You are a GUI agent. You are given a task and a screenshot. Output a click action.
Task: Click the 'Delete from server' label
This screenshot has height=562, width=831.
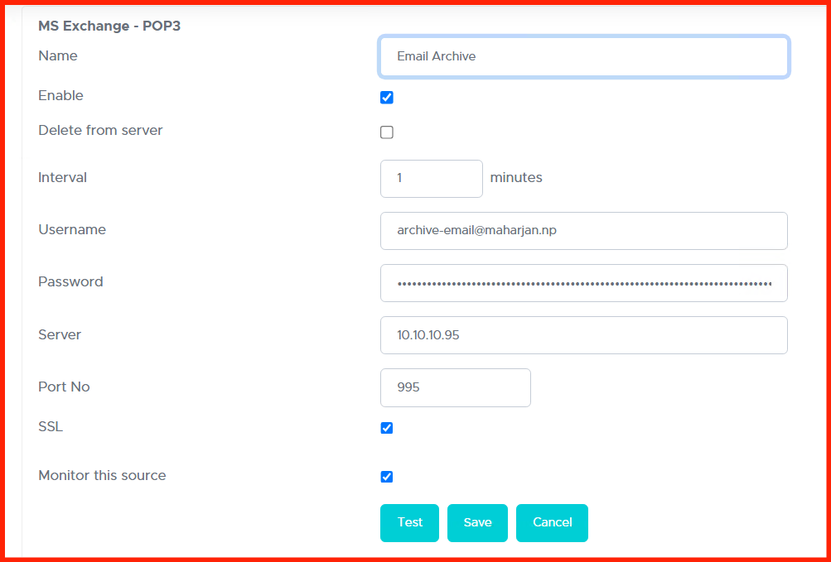(x=101, y=130)
